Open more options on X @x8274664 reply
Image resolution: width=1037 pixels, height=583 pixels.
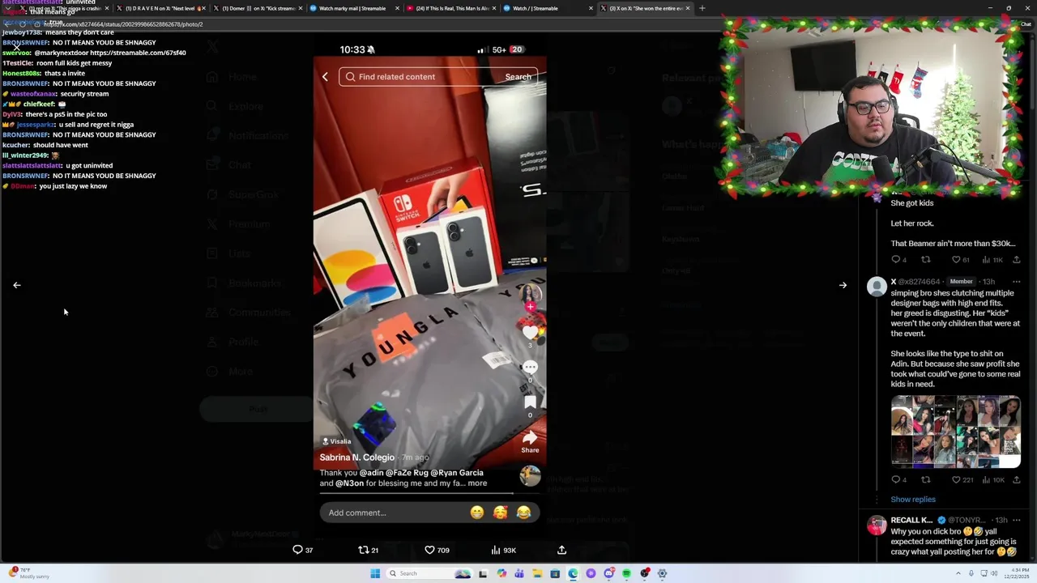pos(1016,282)
